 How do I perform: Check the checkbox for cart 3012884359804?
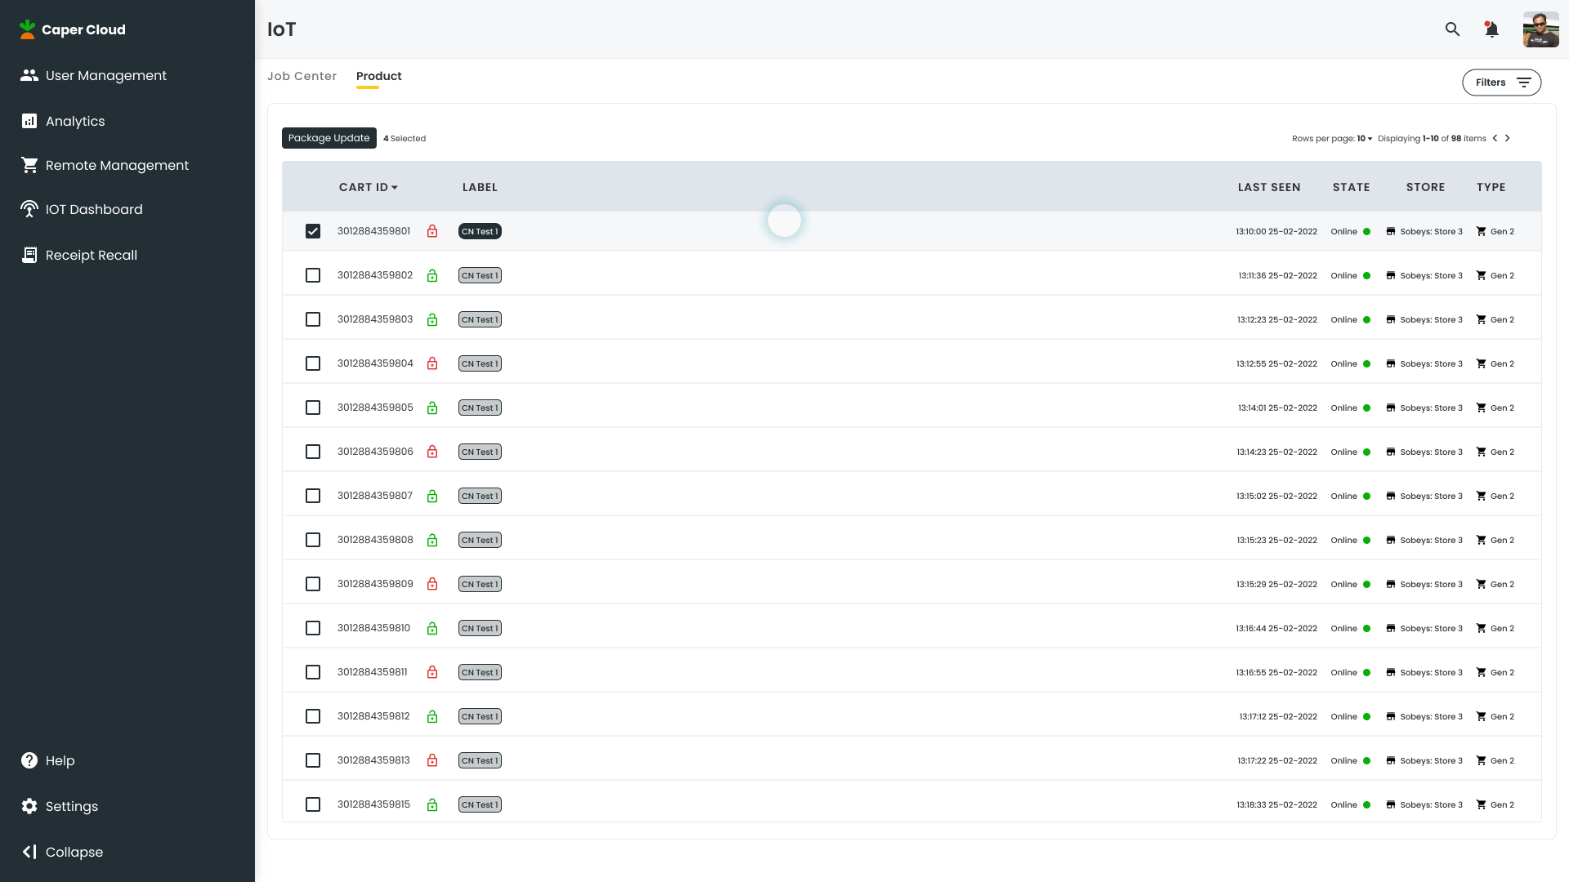(x=313, y=363)
